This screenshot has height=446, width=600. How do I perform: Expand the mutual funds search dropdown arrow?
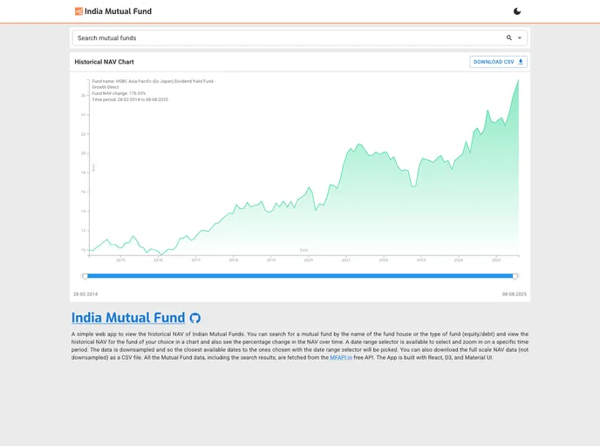click(520, 37)
